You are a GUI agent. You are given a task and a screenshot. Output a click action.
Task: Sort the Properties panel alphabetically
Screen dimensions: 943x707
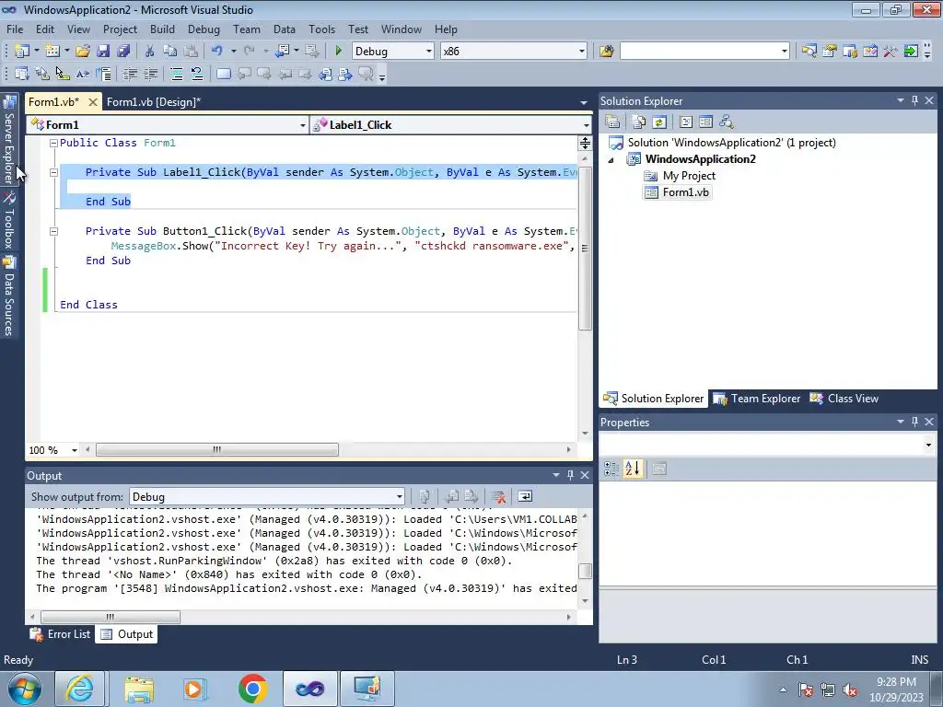(x=633, y=469)
